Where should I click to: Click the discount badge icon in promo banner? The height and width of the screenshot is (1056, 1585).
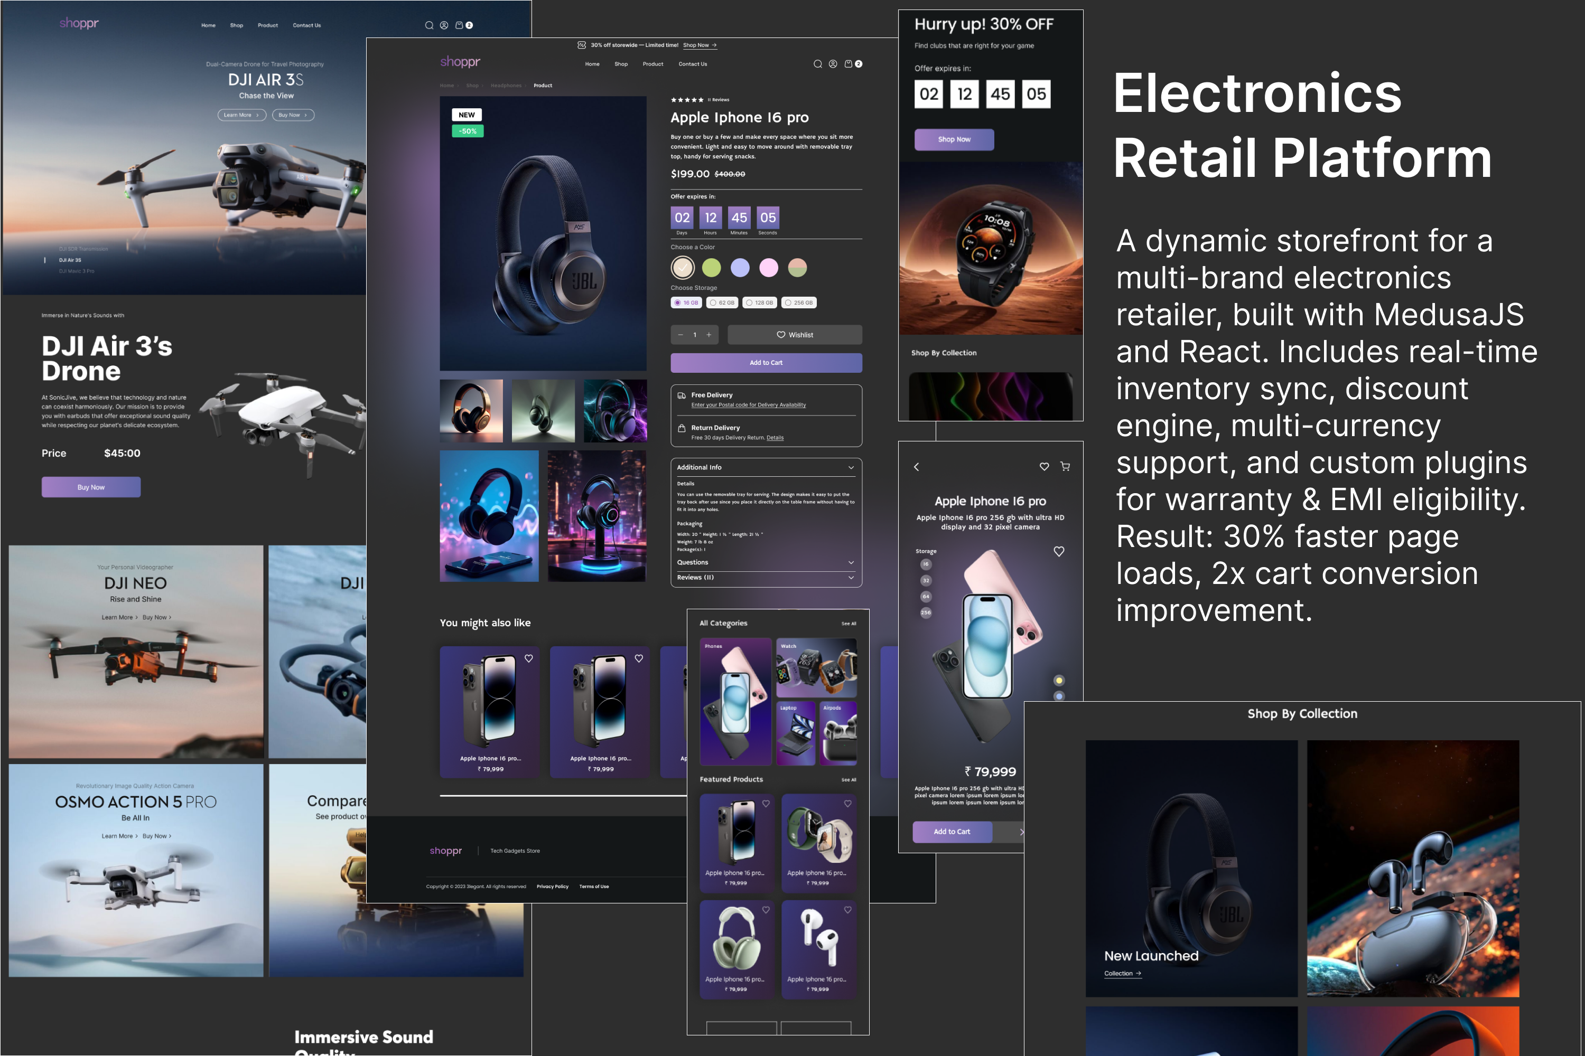582,45
